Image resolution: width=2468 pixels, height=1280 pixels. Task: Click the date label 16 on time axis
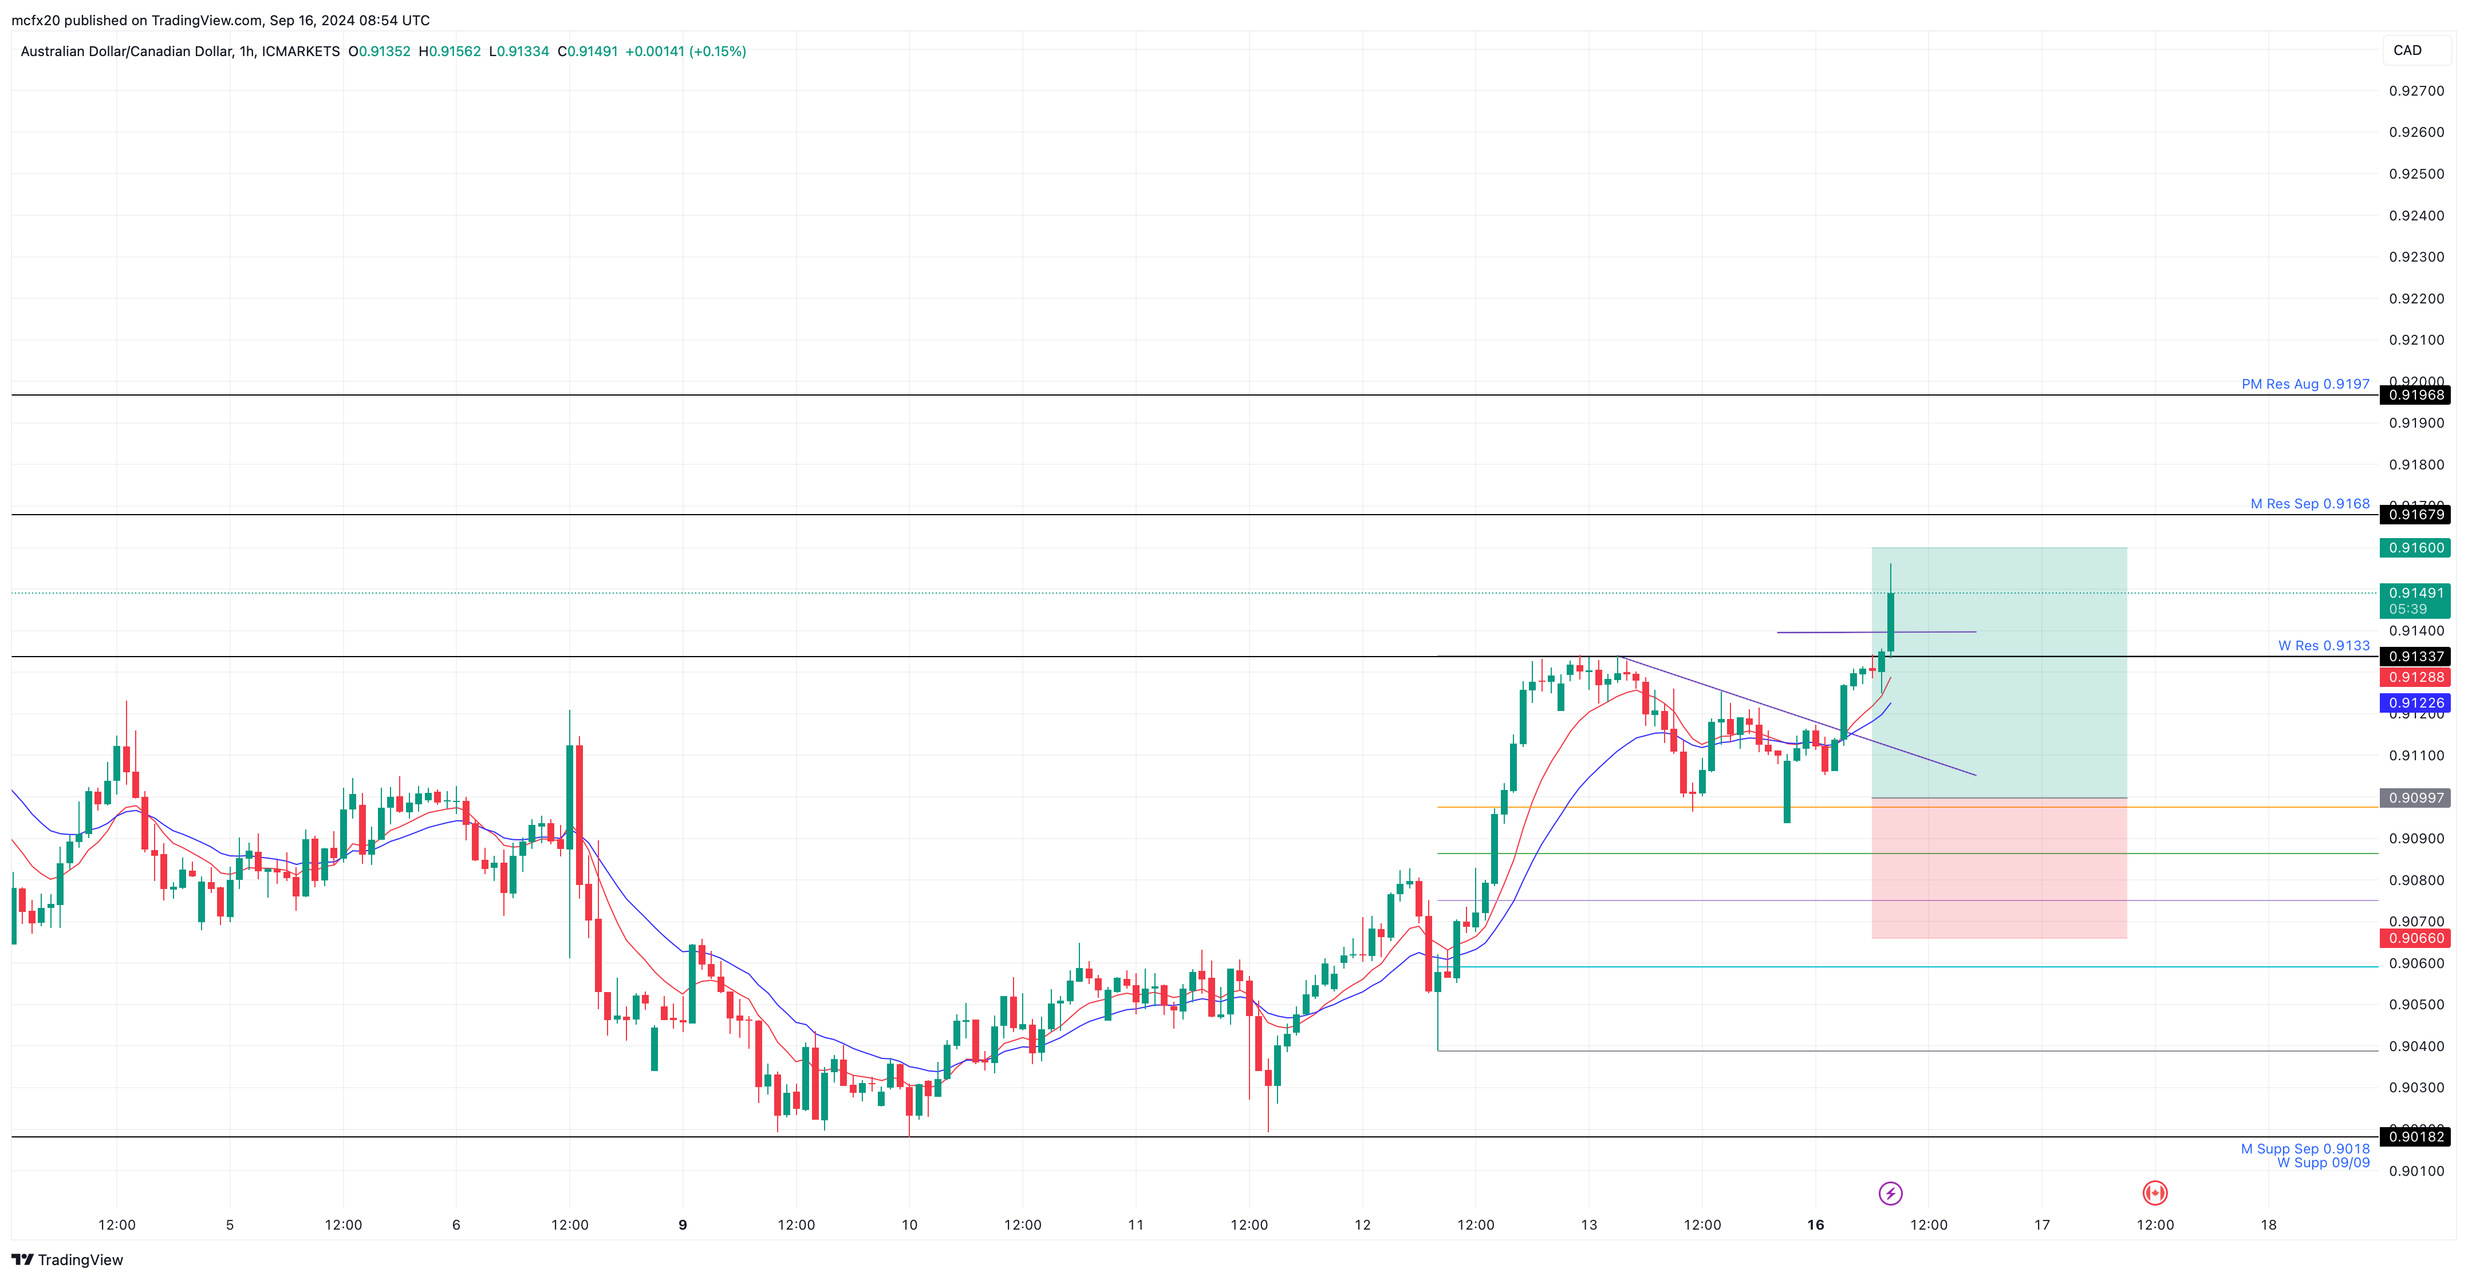pyautogui.click(x=1815, y=1224)
